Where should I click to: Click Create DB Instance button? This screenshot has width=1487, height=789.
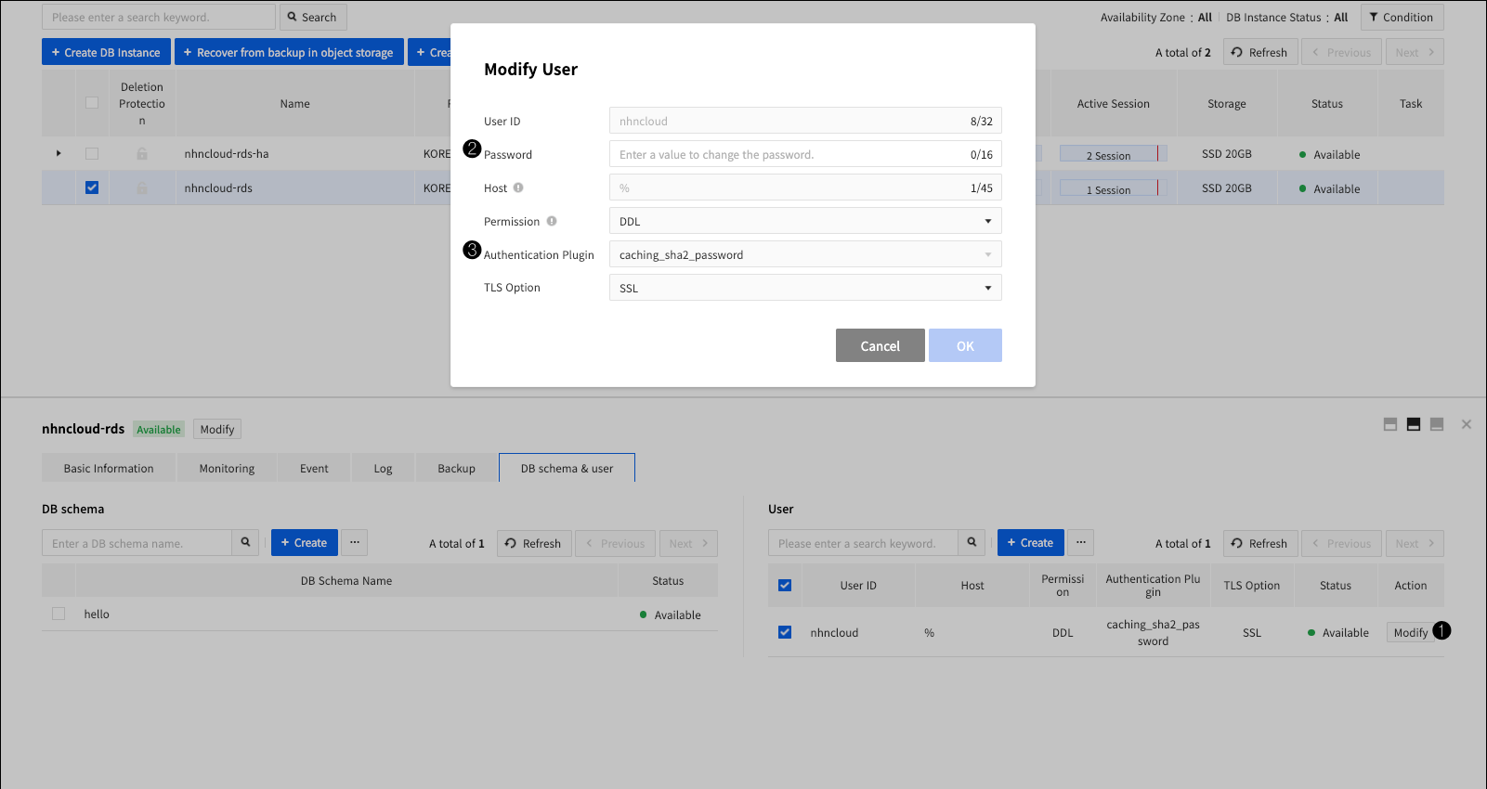[106, 52]
